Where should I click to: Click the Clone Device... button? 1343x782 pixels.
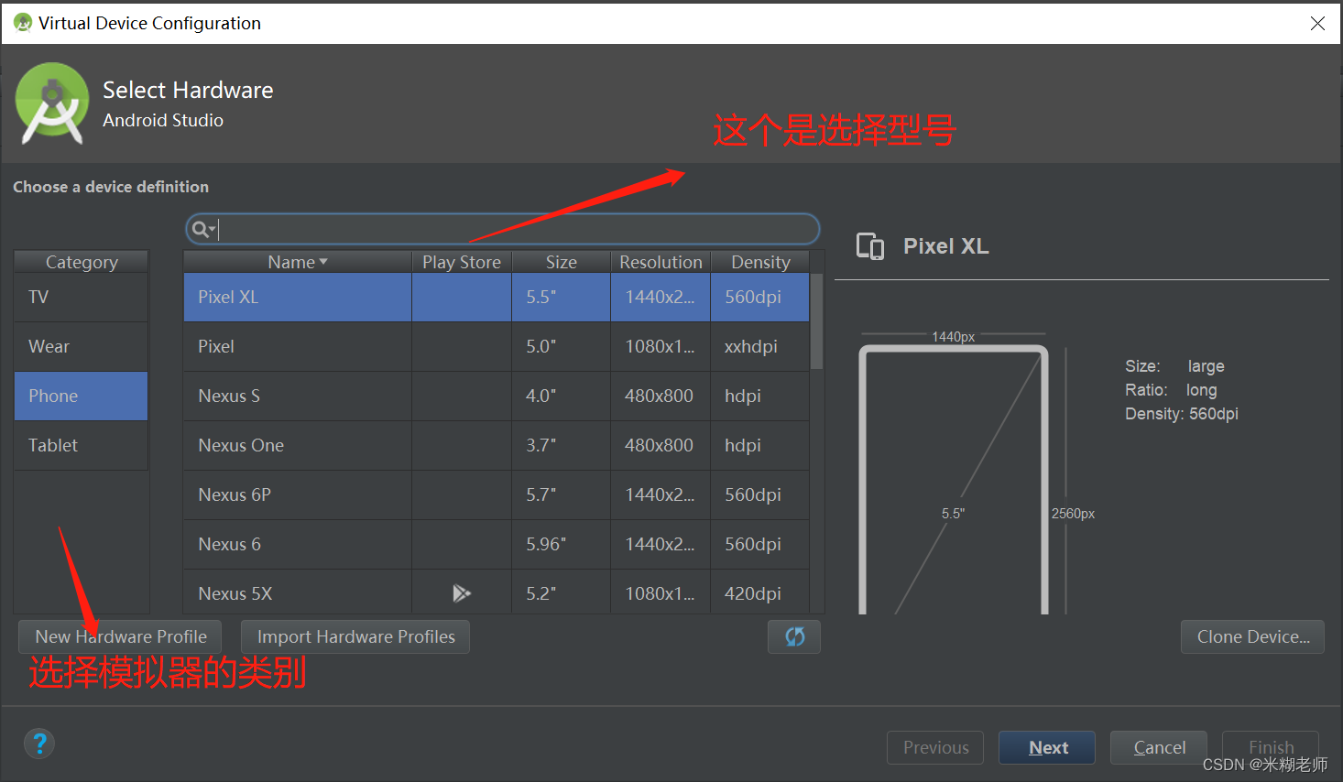pyautogui.click(x=1253, y=636)
